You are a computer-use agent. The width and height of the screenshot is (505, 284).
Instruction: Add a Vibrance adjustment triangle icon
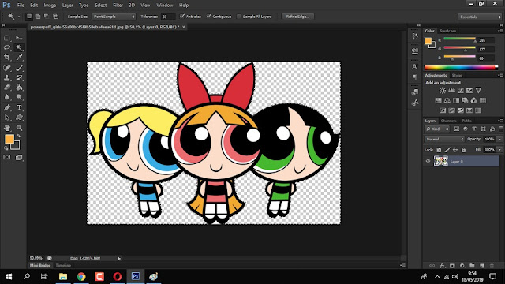pos(478,91)
